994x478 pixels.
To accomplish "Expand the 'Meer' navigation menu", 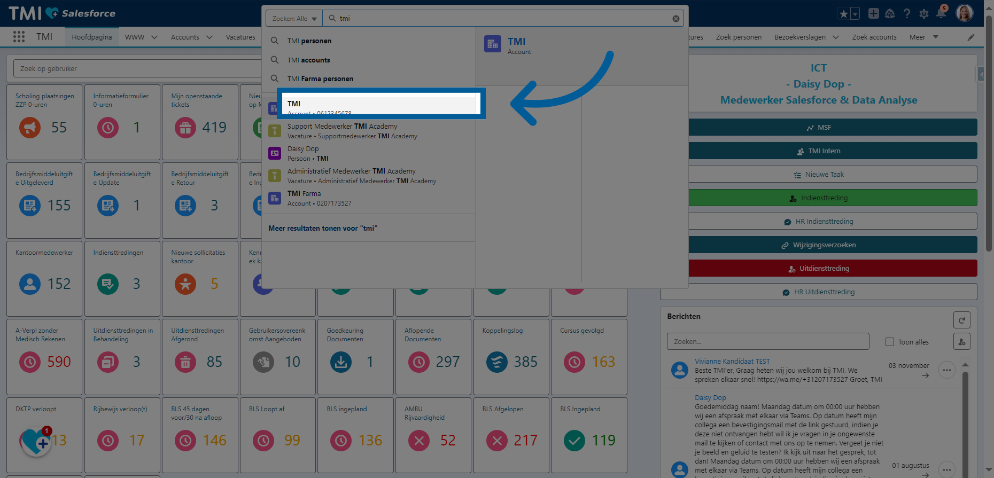I will click(x=924, y=37).
